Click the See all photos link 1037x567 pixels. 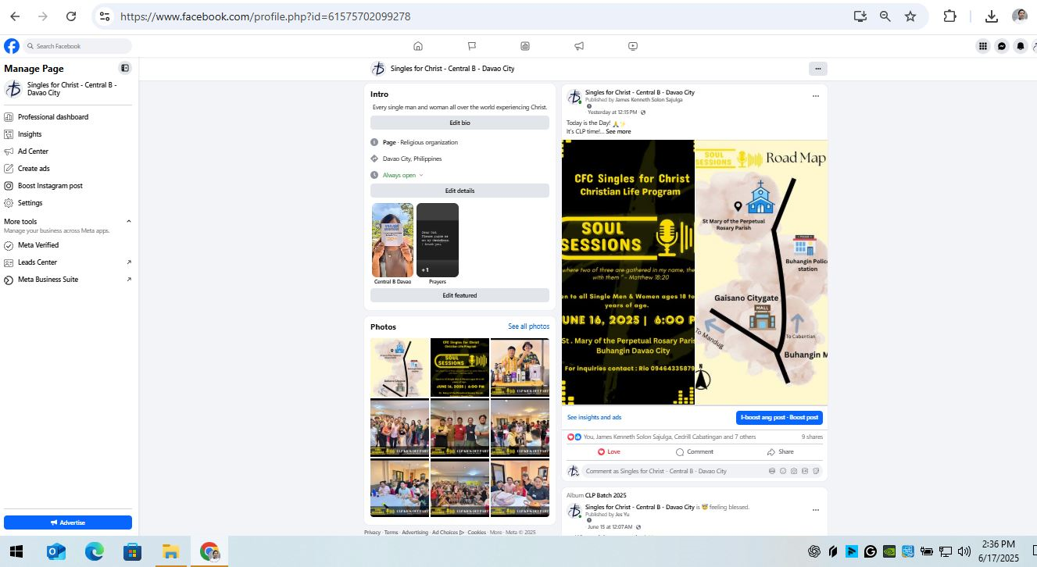528,326
